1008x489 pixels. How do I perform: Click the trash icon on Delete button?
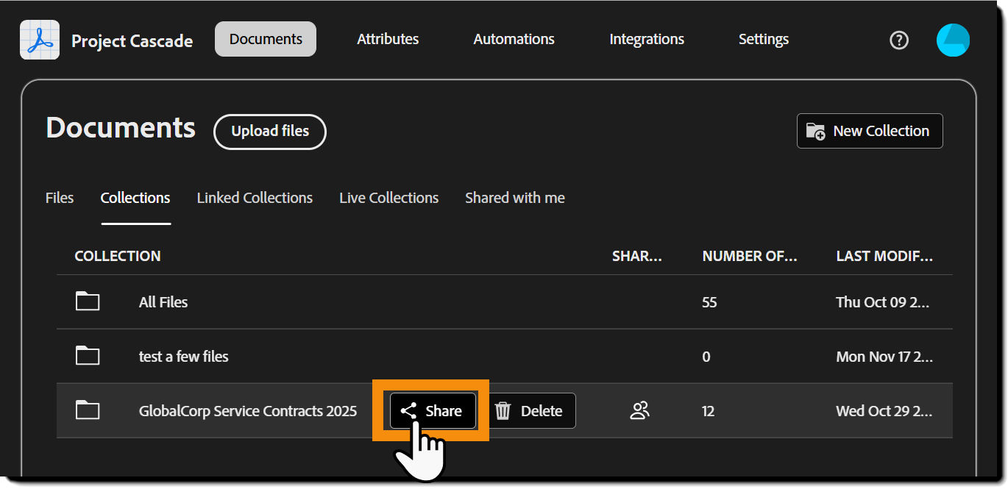coord(503,410)
